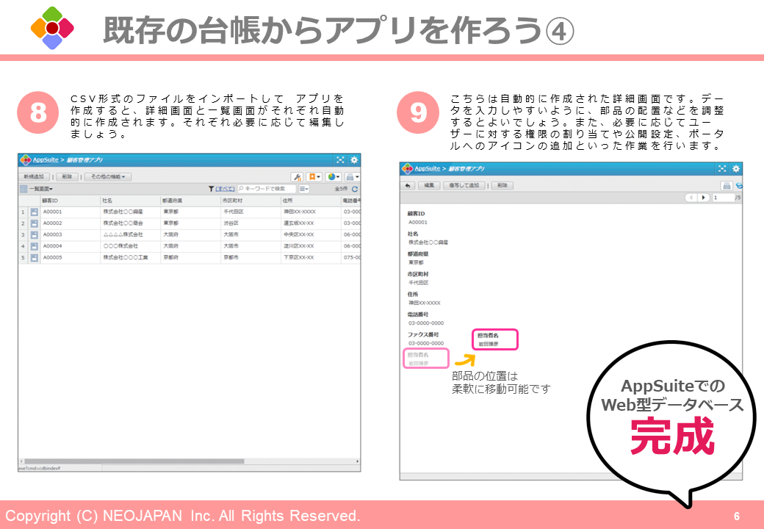The height and width of the screenshot is (529, 764).
Task: Open the wrench settings icon in list view
Action: [x=297, y=177]
